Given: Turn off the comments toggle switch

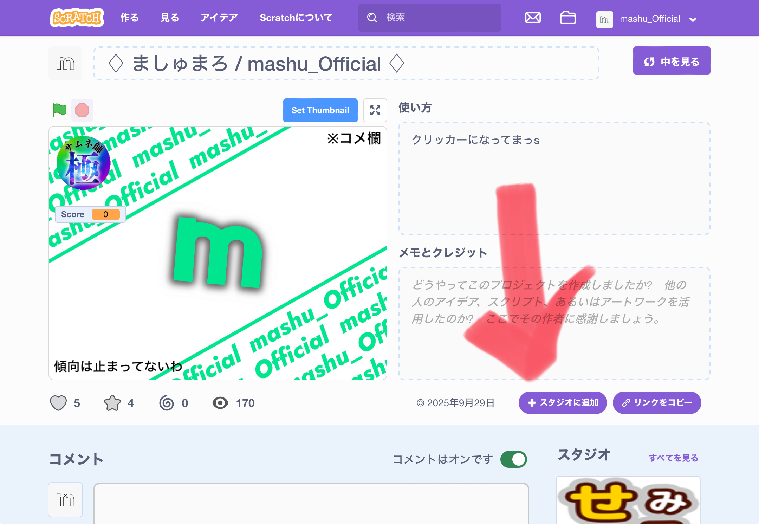Looking at the screenshot, I should (514, 459).
